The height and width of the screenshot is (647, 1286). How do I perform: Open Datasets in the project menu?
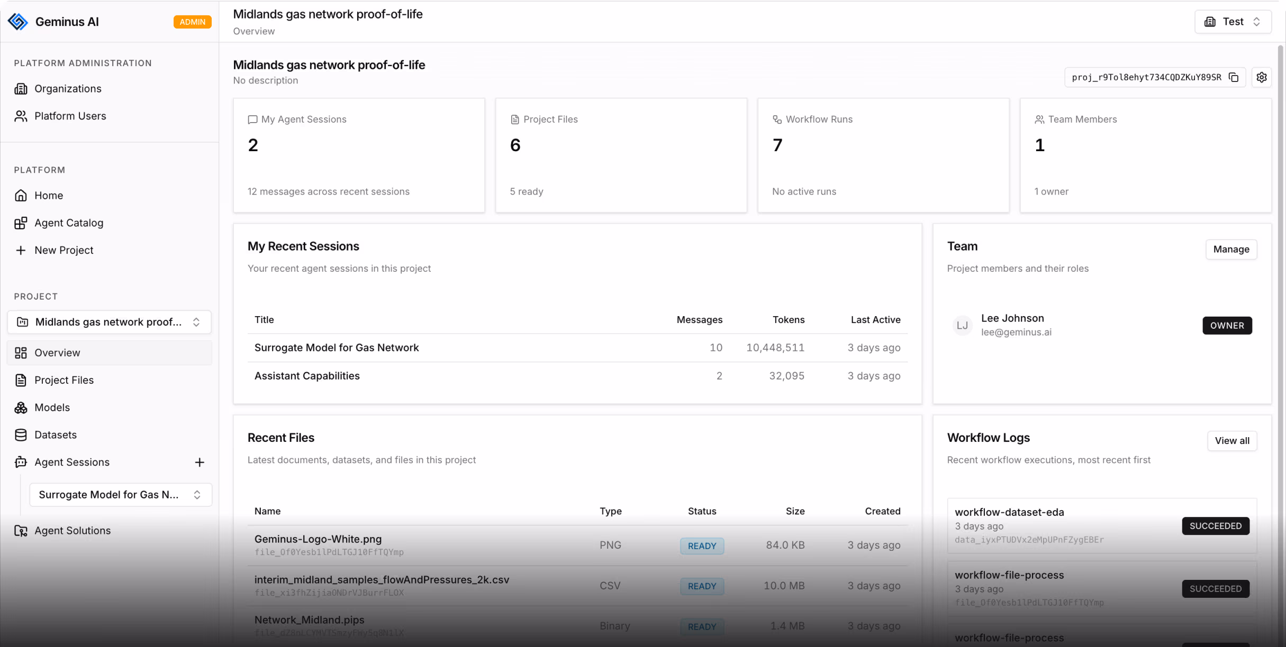[x=56, y=435]
